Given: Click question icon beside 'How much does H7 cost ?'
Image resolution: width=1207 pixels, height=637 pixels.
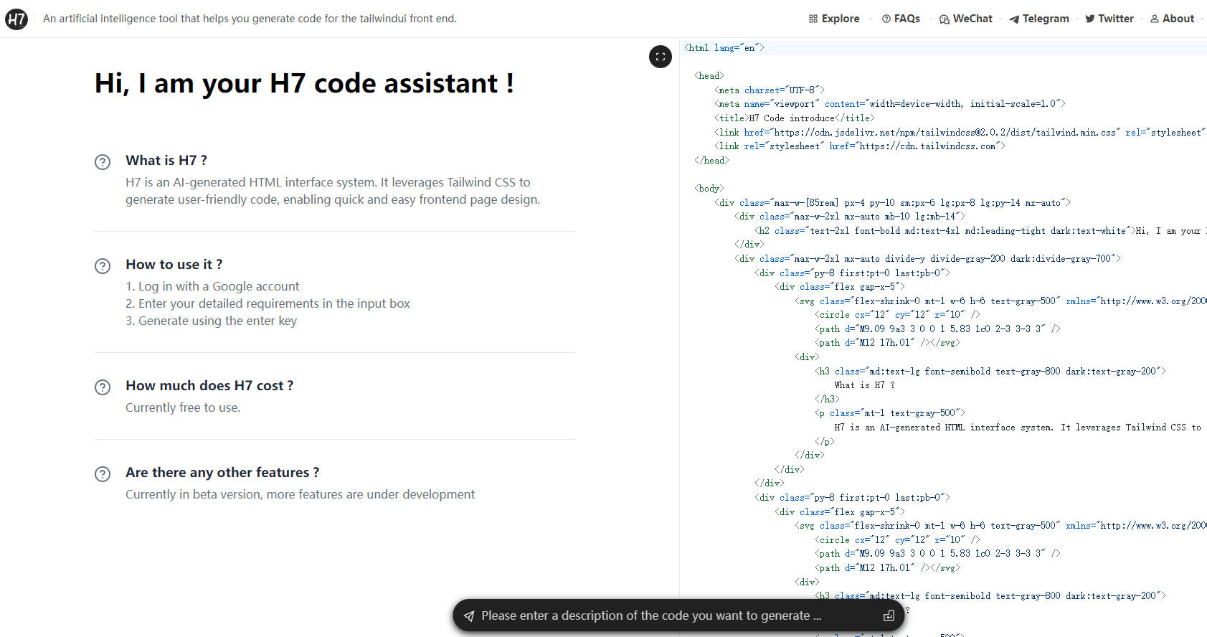Looking at the screenshot, I should point(103,387).
